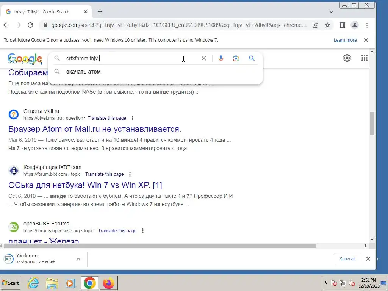Open Windows Media Player from taskbar
Image resolution: width=388 pixels, height=291 pixels.
pyautogui.click(x=70, y=283)
